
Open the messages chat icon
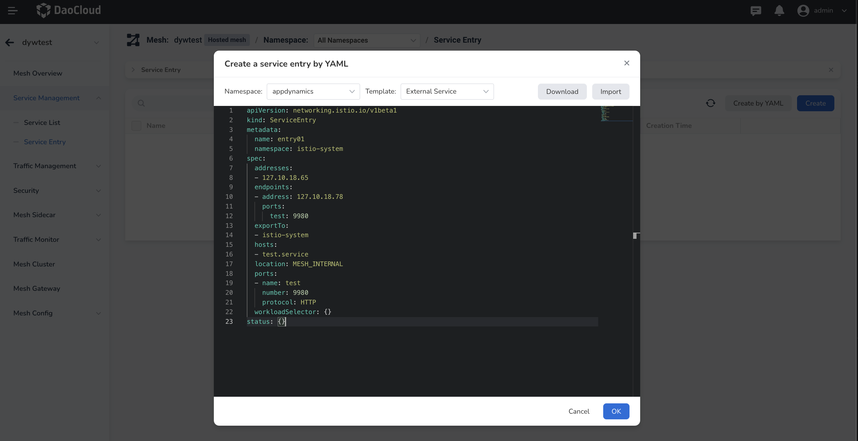756,11
